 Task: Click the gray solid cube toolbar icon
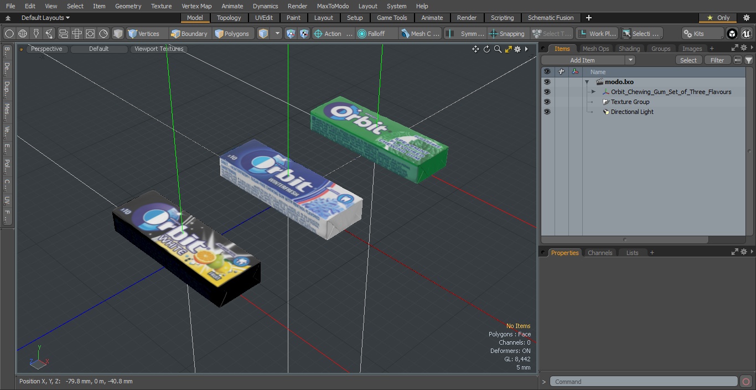pos(118,34)
